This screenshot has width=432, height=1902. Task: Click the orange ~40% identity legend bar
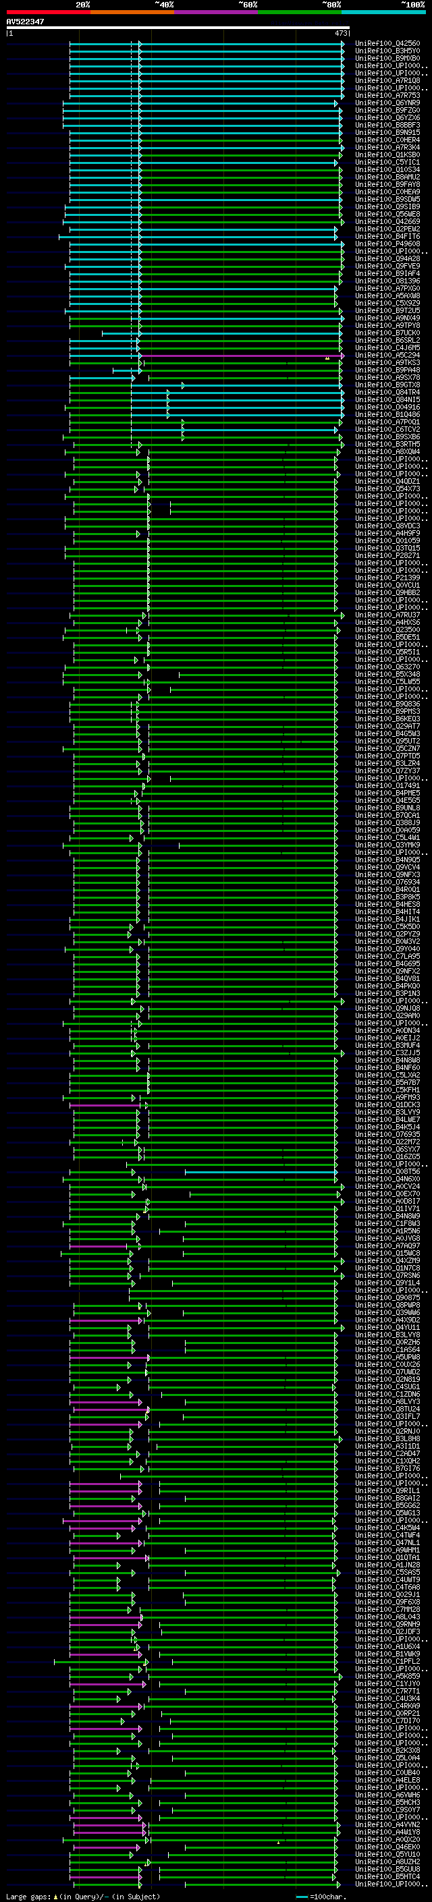tap(132, 12)
